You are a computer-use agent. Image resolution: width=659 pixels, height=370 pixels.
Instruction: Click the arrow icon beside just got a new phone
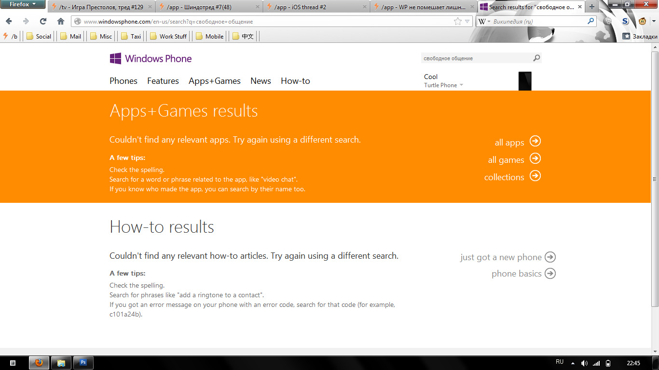pos(550,257)
